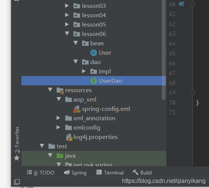Expand the lesson03 package
Screen dimensions: 209x188
click(x=67, y=6)
